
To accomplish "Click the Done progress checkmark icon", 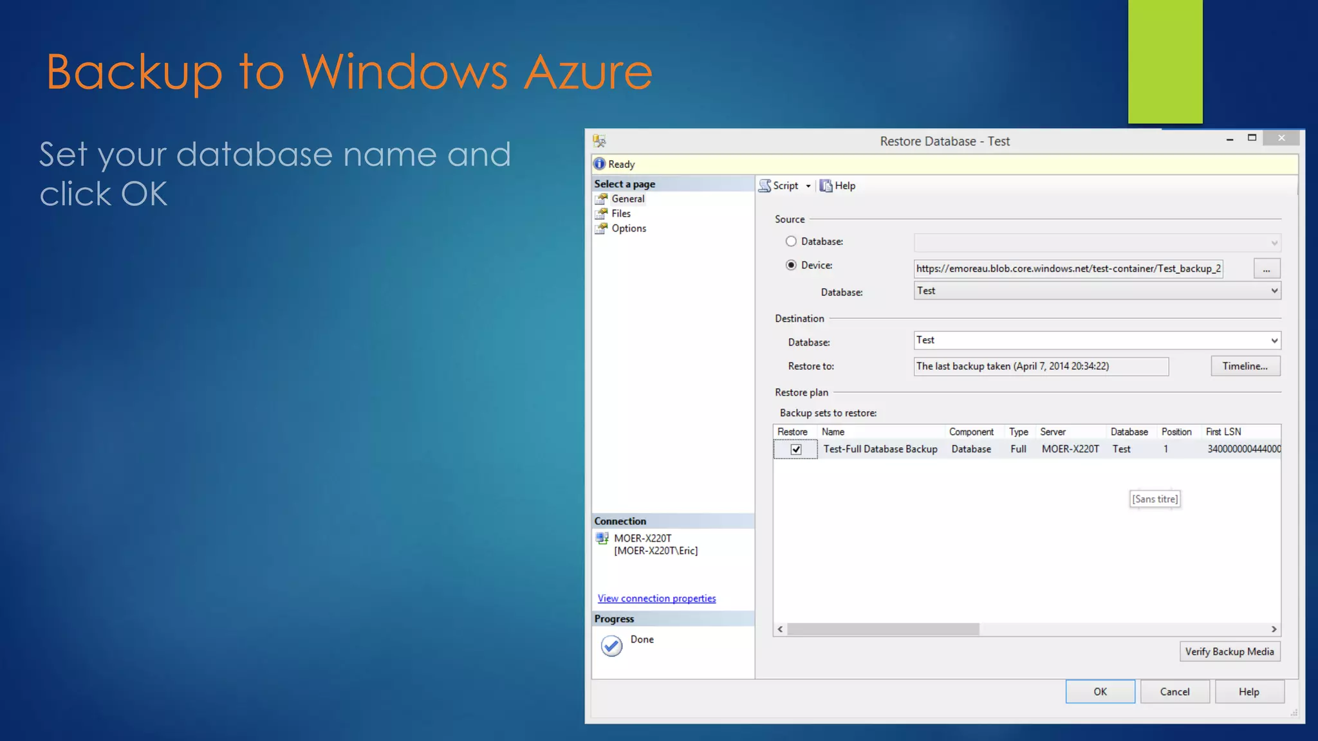I will pos(611,646).
